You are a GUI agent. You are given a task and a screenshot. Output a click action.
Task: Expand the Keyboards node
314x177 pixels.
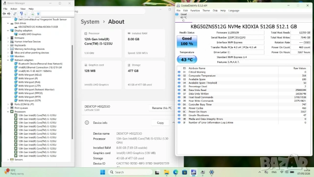click(8, 45)
